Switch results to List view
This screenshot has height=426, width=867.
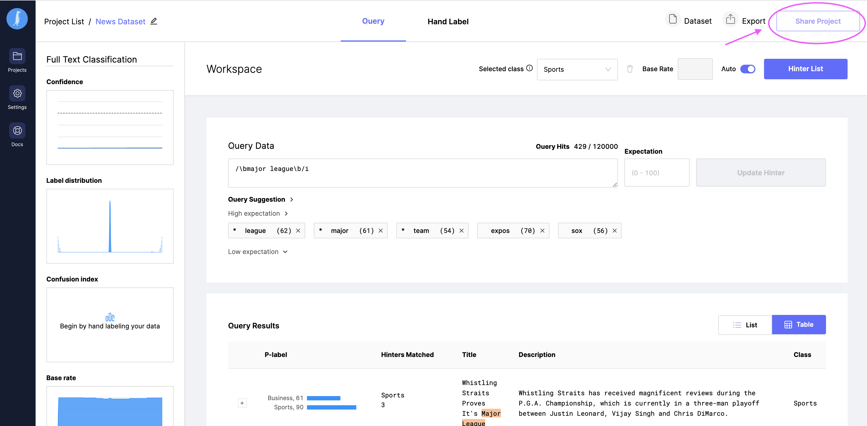coord(745,325)
